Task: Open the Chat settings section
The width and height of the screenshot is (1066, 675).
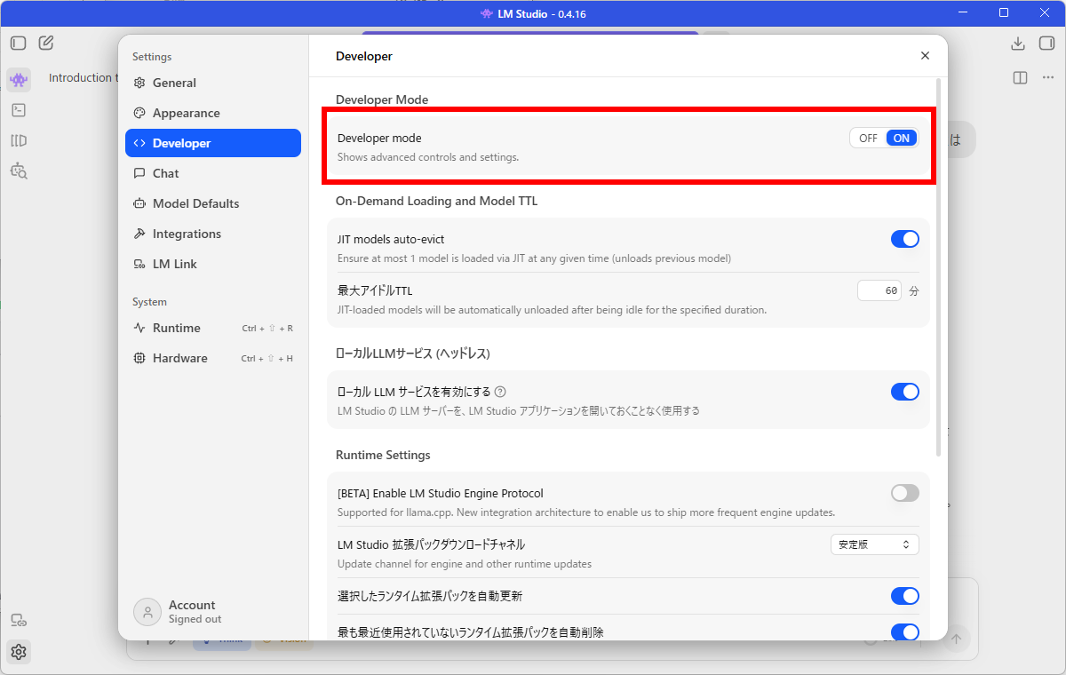Action: pyautogui.click(x=213, y=173)
